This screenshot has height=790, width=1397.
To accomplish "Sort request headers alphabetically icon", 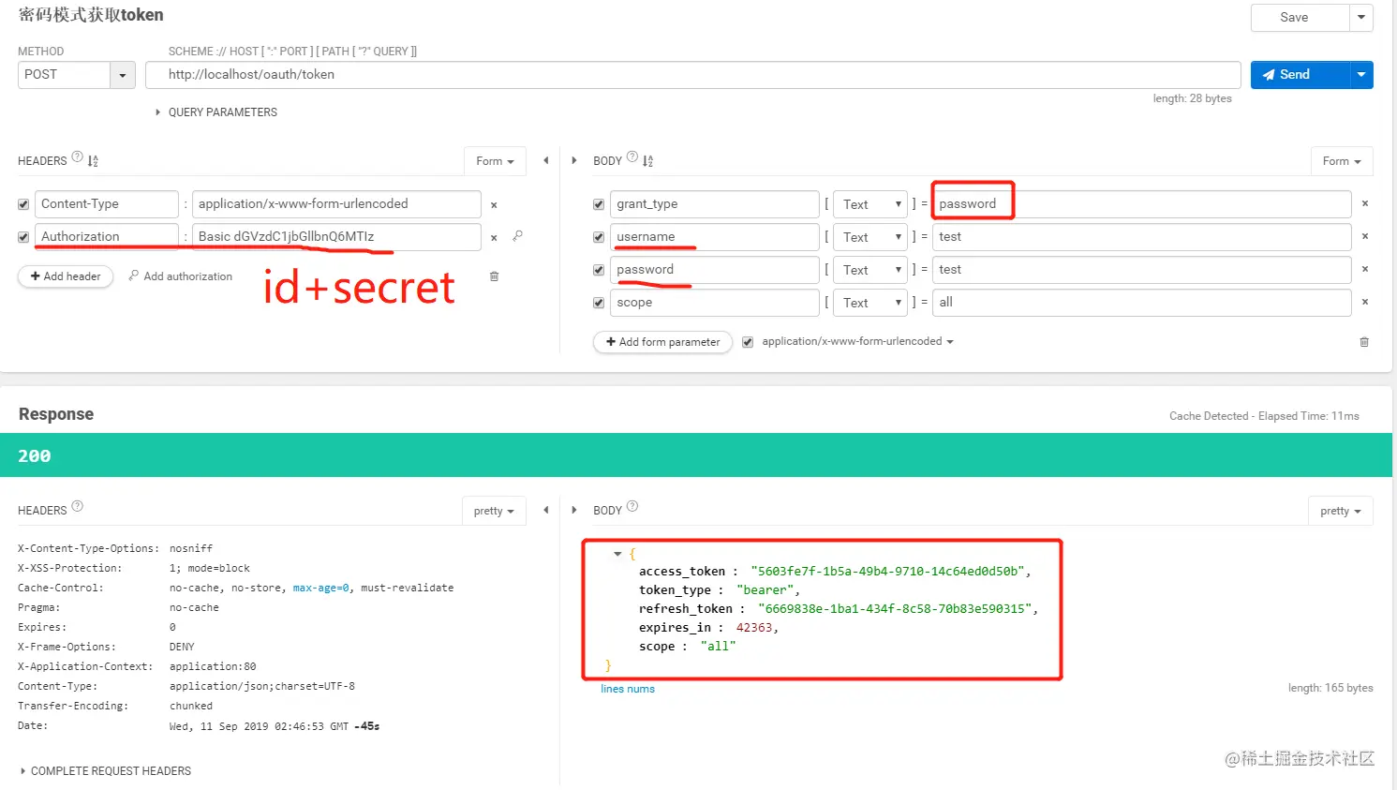I will 93,161.
